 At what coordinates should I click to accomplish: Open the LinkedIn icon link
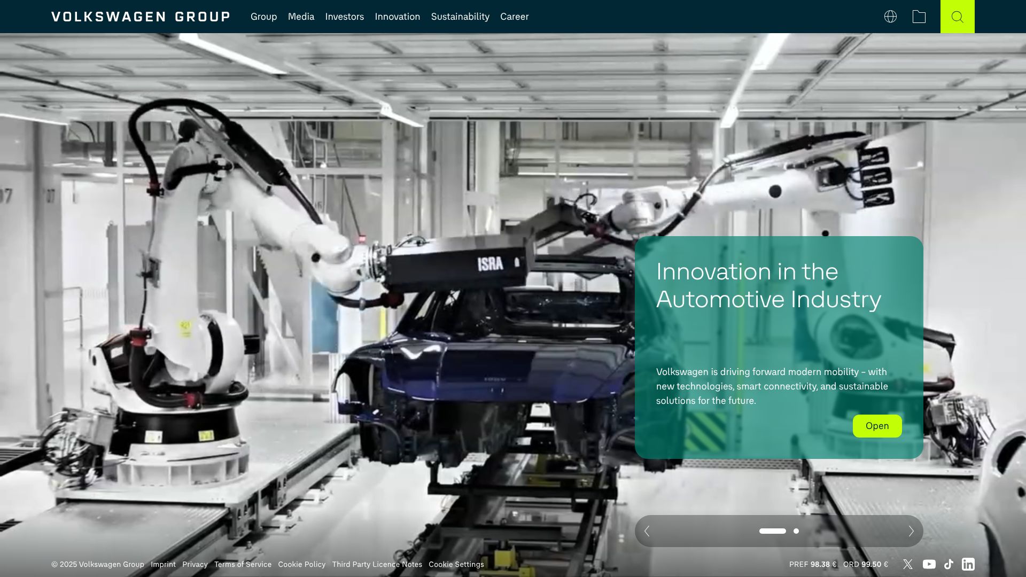point(968,564)
